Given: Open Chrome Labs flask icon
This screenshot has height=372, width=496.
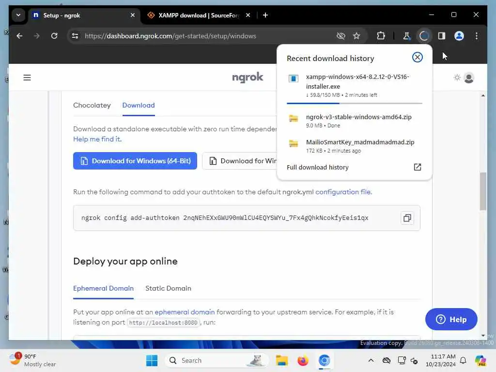Looking at the screenshot, I should 406,36.
